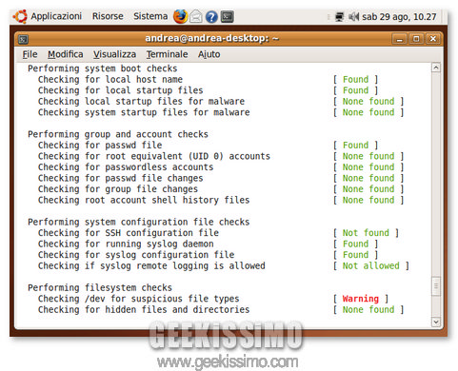Click 'Checking for passwordless accounts' line
The height and width of the screenshot is (371, 458).
click(x=126, y=167)
